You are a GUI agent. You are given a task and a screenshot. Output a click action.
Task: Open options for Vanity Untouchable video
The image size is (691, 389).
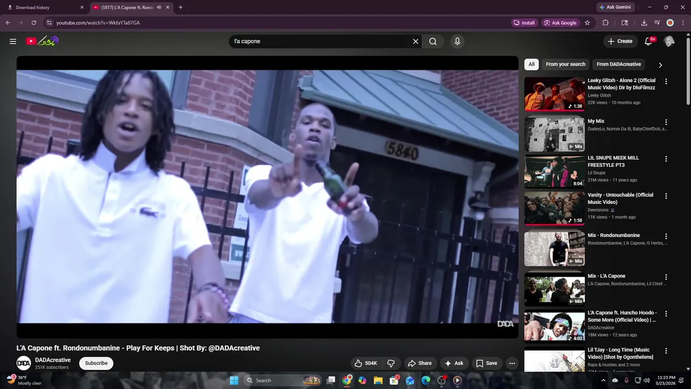666,196
